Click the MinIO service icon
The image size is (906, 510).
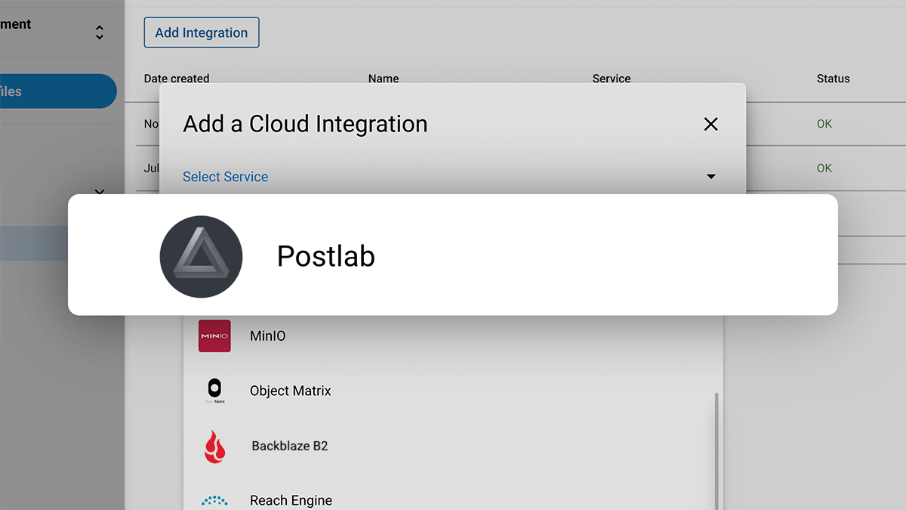(x=214, y=335)
